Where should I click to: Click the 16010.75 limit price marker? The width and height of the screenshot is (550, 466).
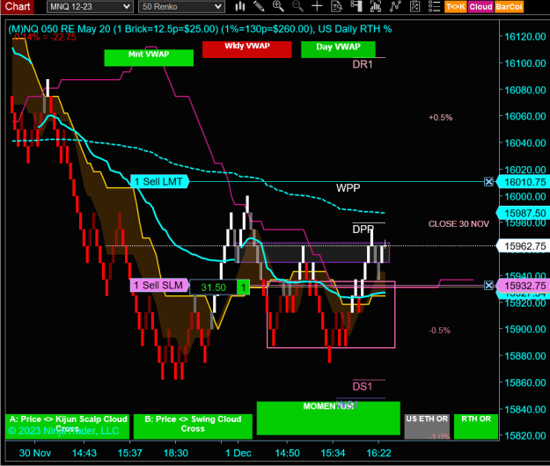[523, 182]
